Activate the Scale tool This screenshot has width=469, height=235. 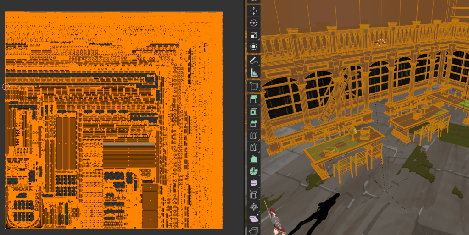coord(253,35)
